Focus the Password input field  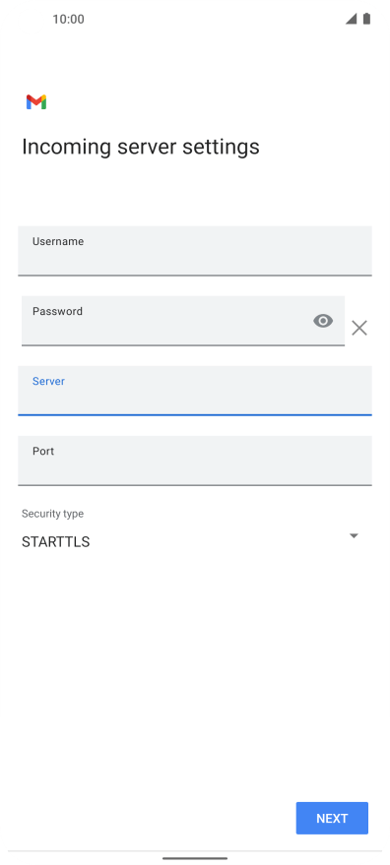183,321
